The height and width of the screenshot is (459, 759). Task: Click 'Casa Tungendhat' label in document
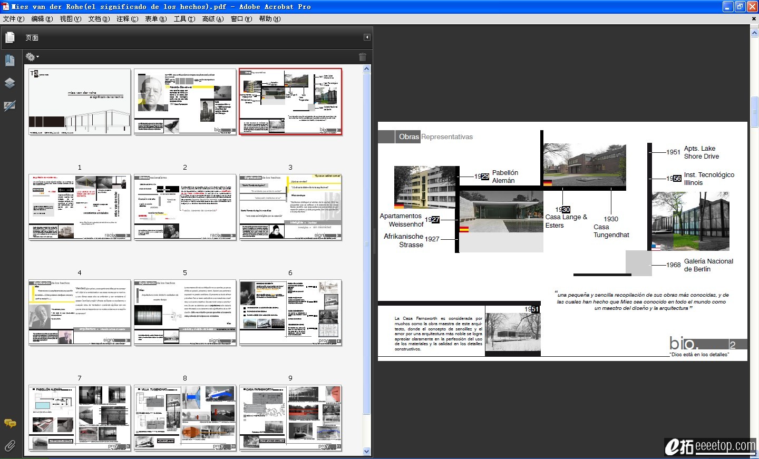click(611, 231)
